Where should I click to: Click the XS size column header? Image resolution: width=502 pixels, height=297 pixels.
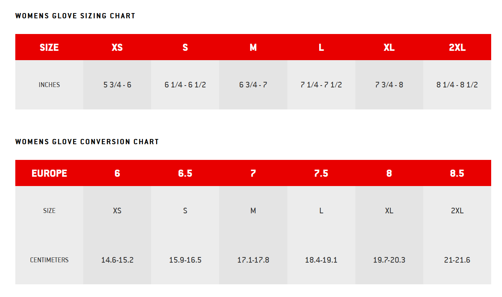point(117,47)
